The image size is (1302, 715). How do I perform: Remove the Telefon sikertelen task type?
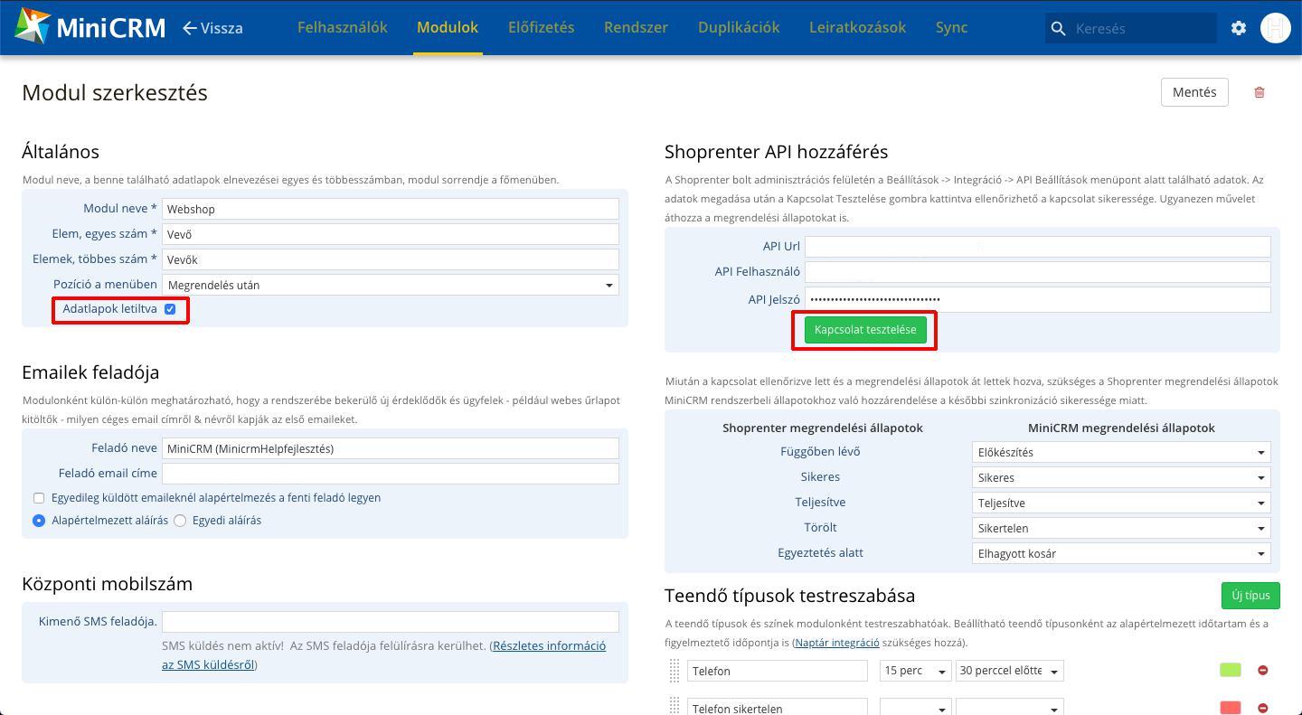tap(1263, 708)
